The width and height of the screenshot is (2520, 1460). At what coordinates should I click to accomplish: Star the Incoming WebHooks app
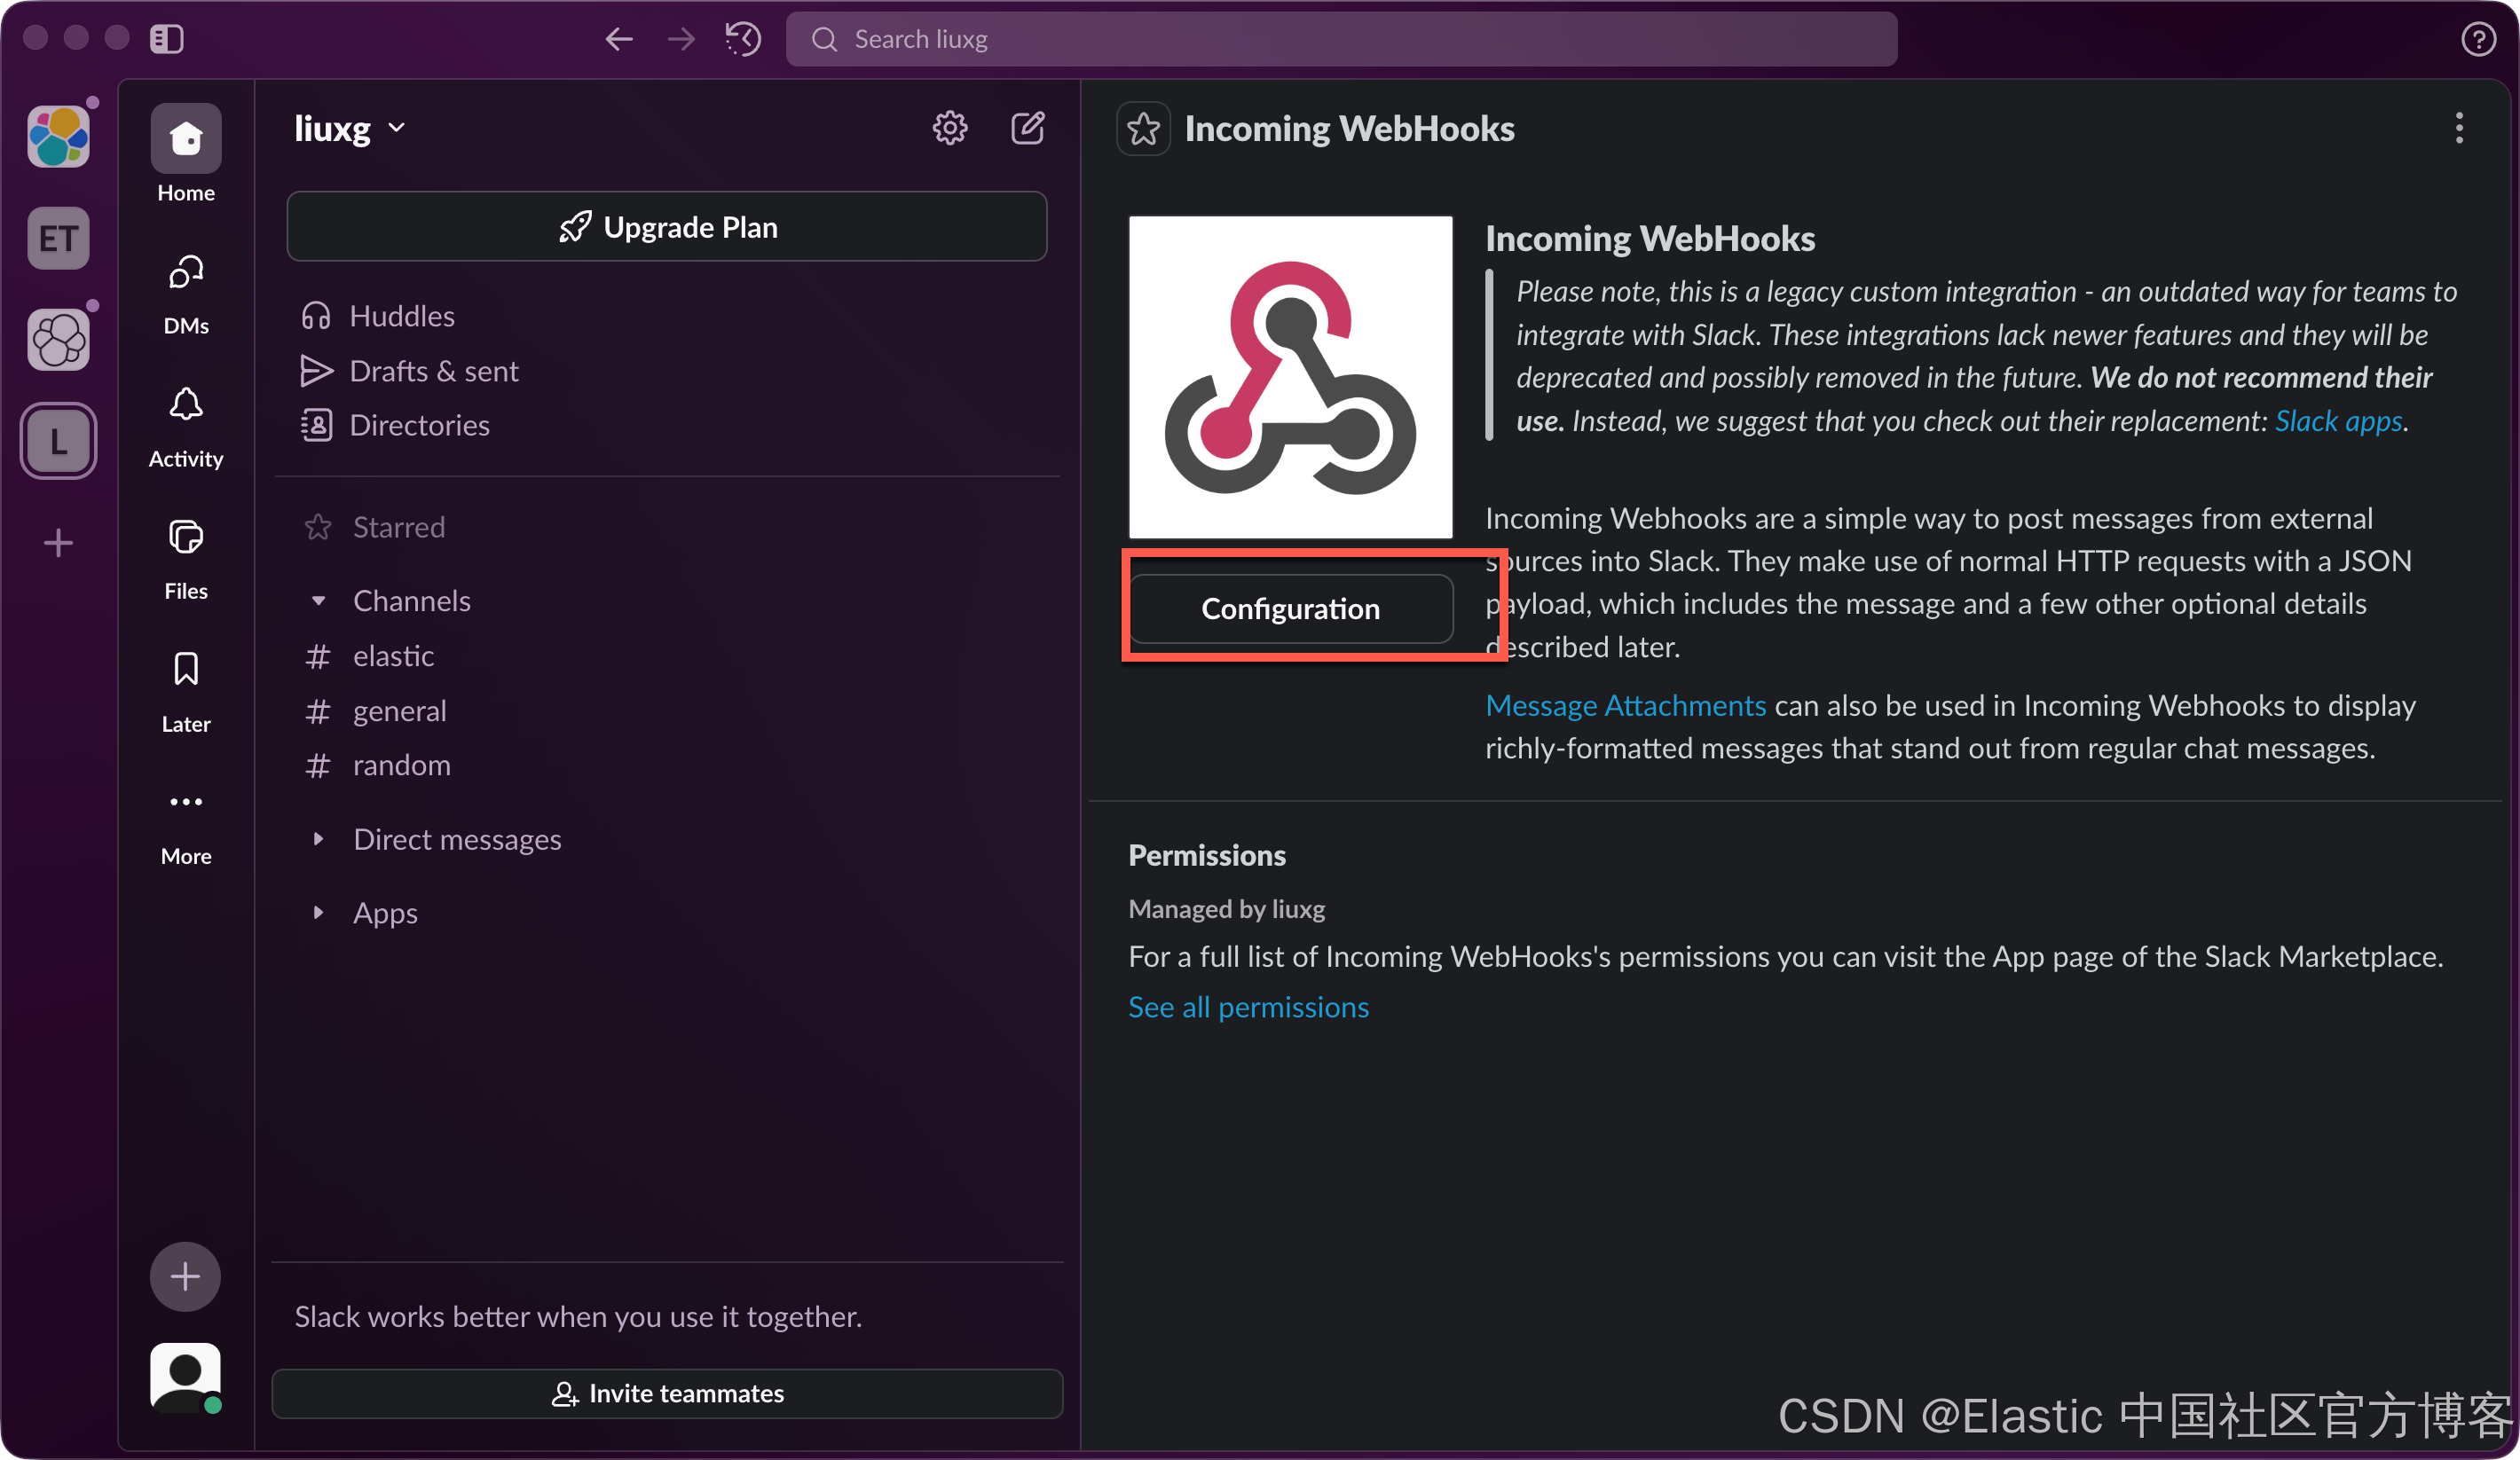(1143, 129)
